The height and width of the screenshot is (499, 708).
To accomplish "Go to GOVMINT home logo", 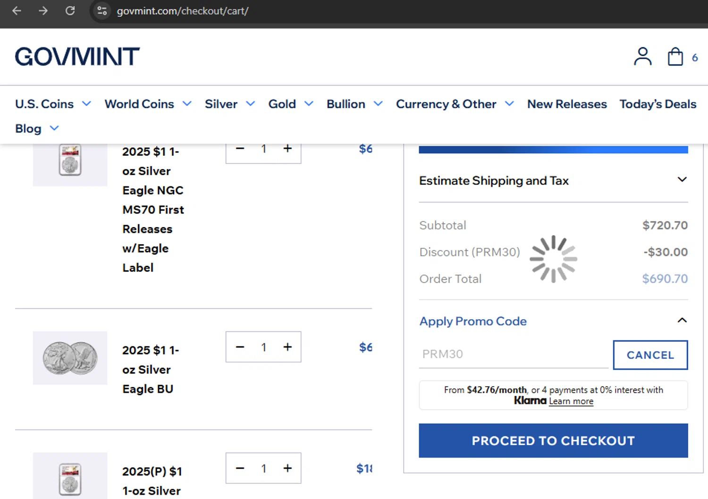I will coord(77,57).
